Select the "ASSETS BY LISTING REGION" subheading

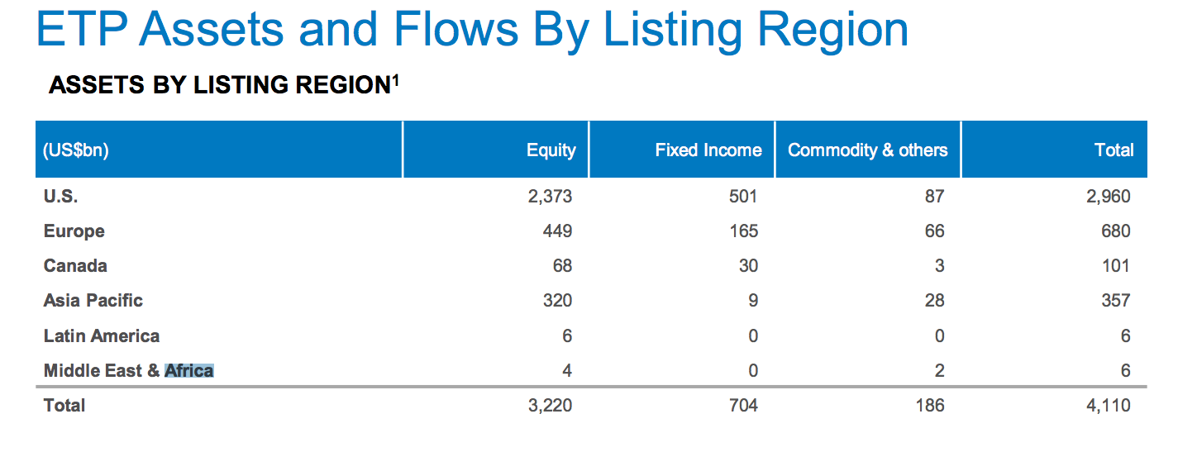pos(224,85)
